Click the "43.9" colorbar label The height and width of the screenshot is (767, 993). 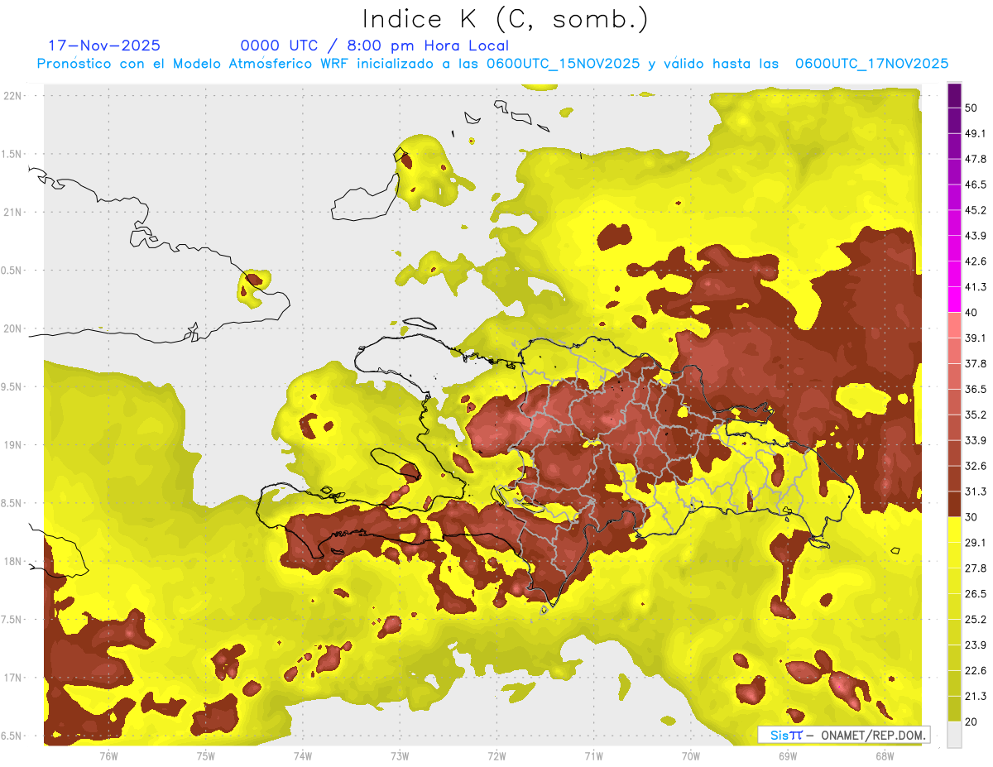tap(976, 236)
